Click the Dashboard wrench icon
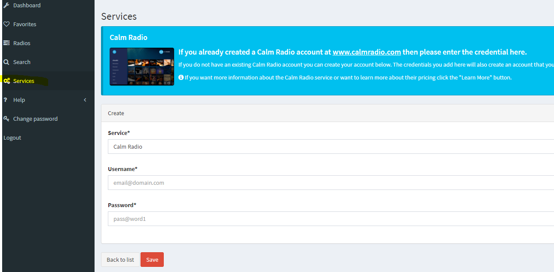The image size is (554, 272). 6,5
